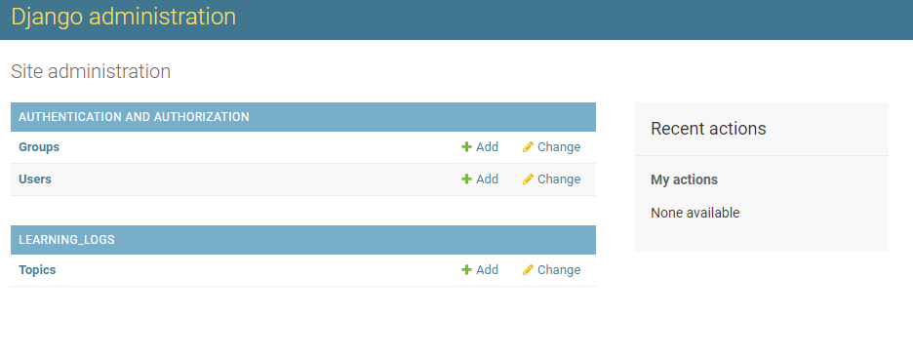Open the Users model list

click(x=35, y=179)
